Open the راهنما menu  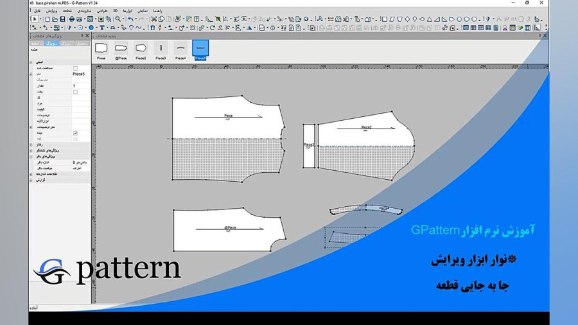click(x=157, y=11)
